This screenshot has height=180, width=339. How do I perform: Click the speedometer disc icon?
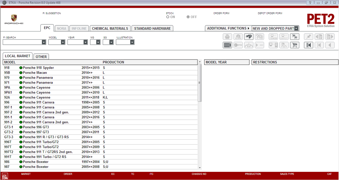238,37
